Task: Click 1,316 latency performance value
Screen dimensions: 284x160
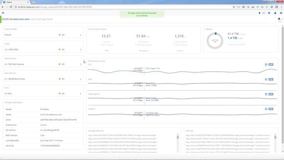Action: pos(179,36)
